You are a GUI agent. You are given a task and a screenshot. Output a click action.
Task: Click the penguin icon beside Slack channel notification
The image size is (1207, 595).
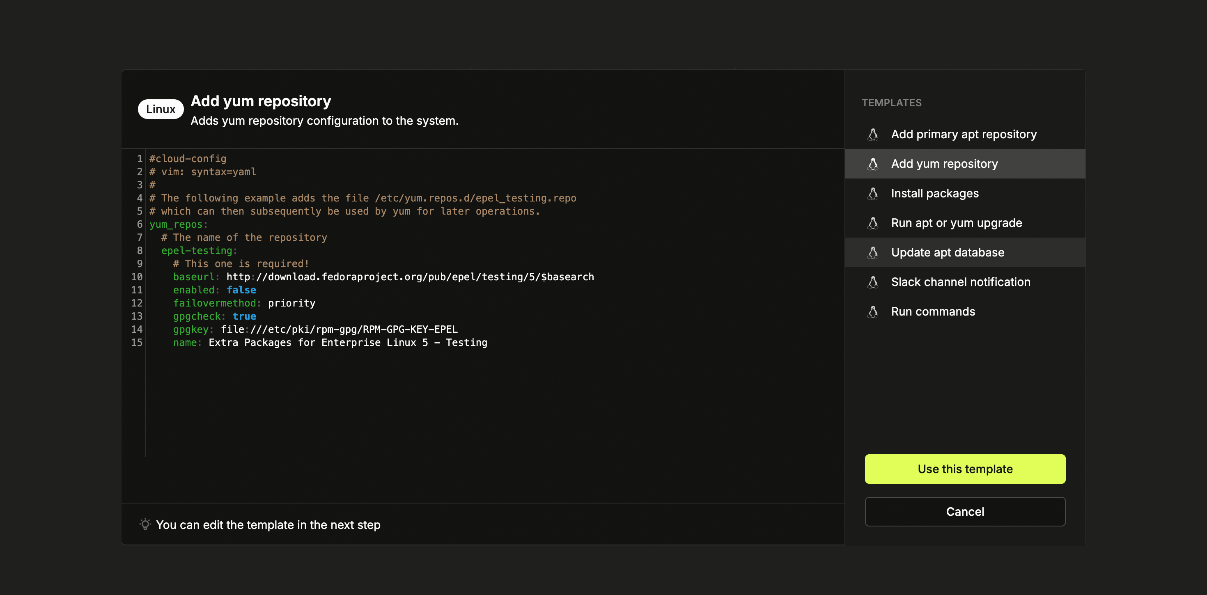(872, 282)
